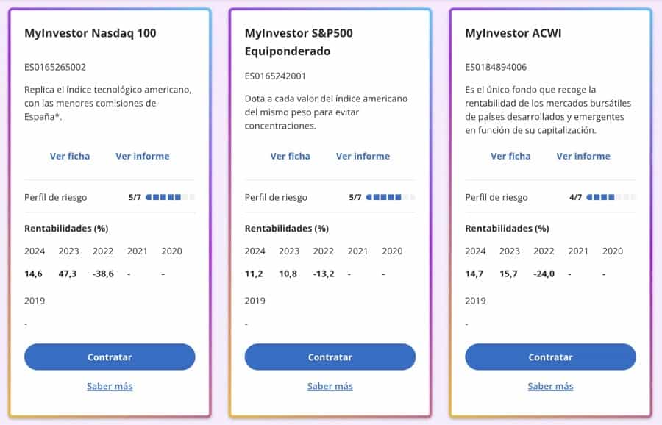Click the S&P500 Equiponderado risk profile bar
662x425 pixels.
pos(391,197)
